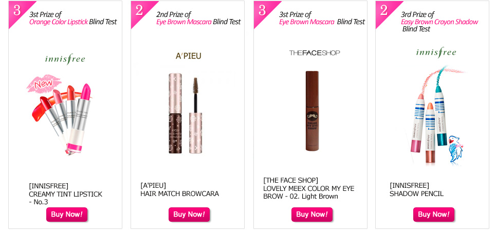Click the pink rank 3 ribbon on lipstick card
Screen dimensions: 496x230
point(19,11)
